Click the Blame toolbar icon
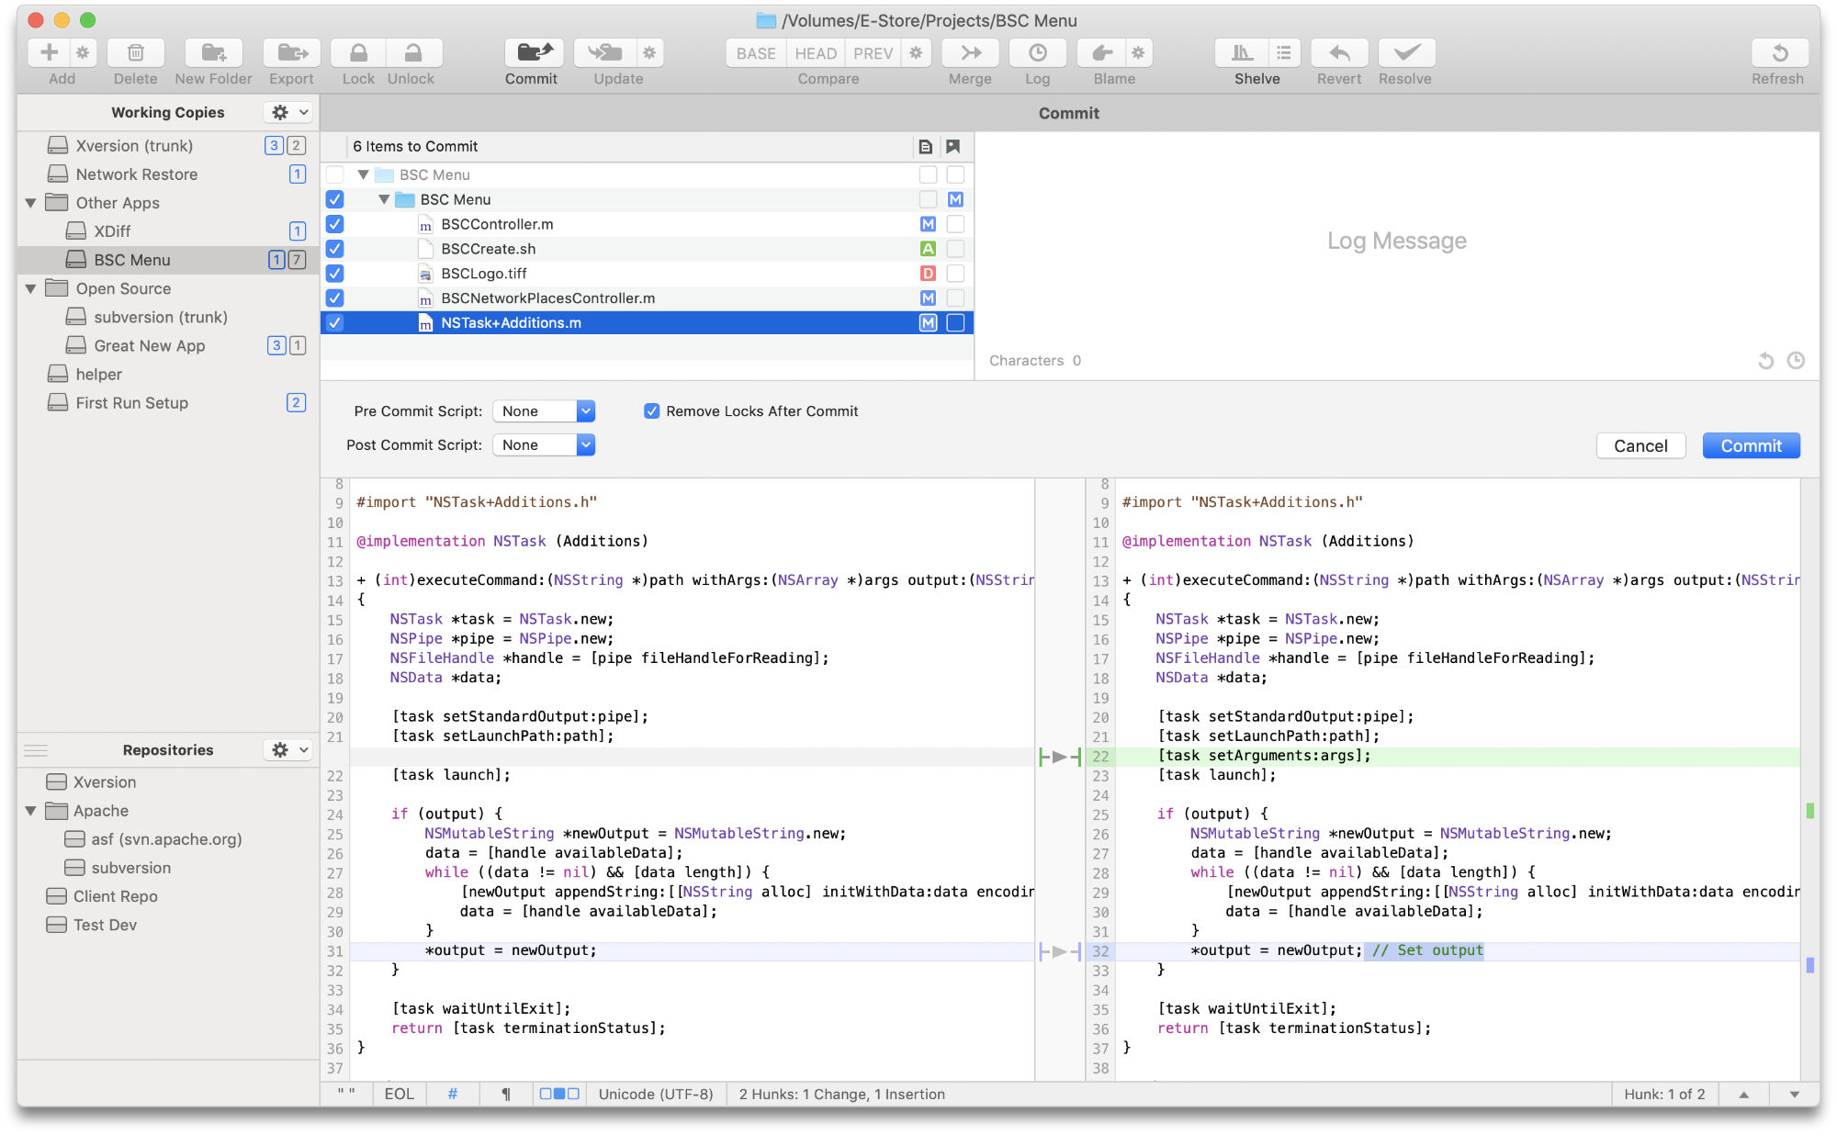The height and width of the screenshot is (1135, 1837). click(x=1102, y=53)
